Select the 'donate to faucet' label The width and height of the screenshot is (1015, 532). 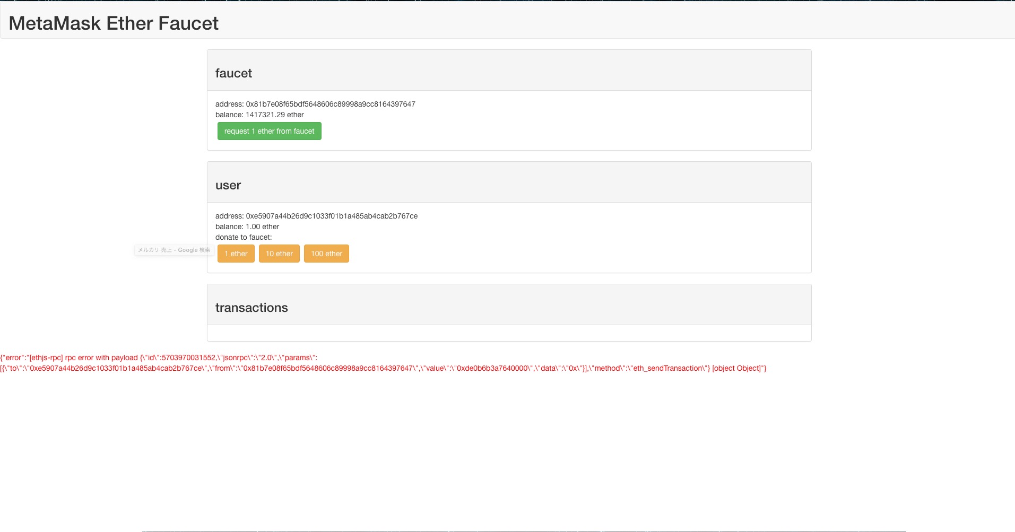[x=244, y=237]
